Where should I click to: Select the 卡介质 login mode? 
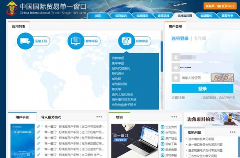[200, 38]
